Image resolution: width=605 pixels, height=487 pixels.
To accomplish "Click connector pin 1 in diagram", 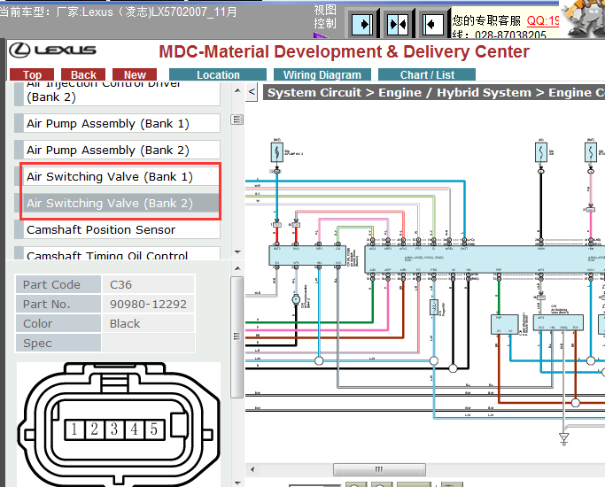I will click(74, 429).
